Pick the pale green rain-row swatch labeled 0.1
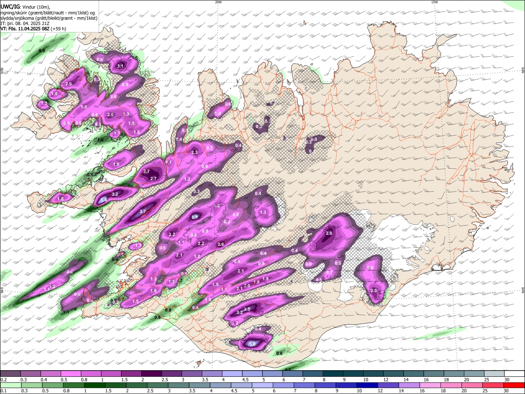Image resolution: width=525 pixels, height=394 pixels. [11, 385]
